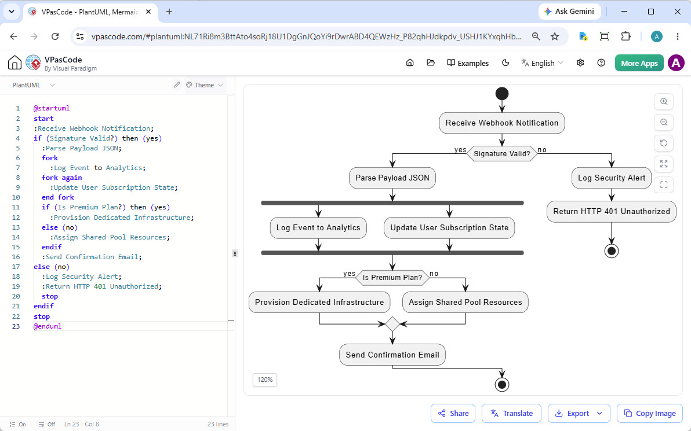Expand the PlantUML language dropdown
Screen dimensions: 691x431
(x=34, y=85)
